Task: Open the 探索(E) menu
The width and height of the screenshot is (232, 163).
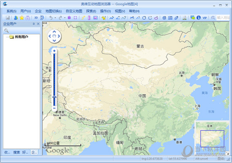Action: 91,11
